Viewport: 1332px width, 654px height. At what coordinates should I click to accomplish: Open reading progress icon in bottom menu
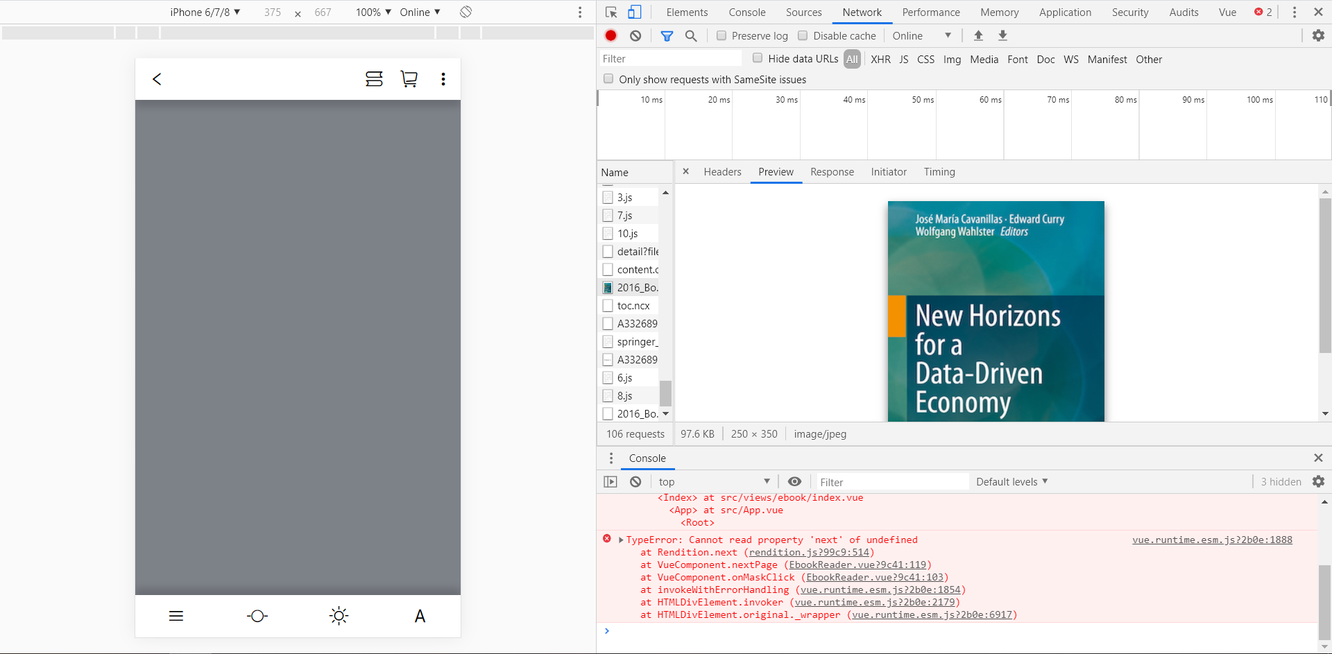(x=257, y=616)
